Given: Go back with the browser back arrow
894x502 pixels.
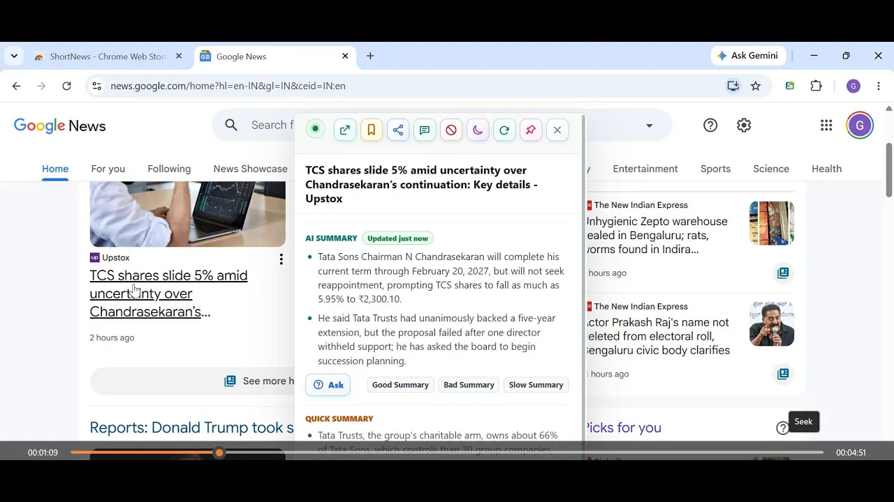Looking at the screenshot, I should (17, 86).
